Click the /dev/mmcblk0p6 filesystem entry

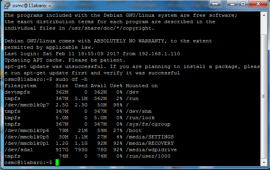[27, 130]
